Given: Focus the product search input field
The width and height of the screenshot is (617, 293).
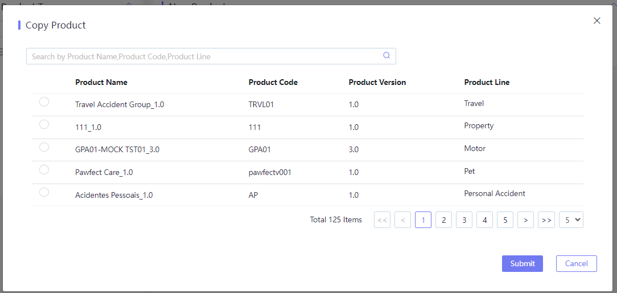Looking at the screenshot, I should pos(211,56).
